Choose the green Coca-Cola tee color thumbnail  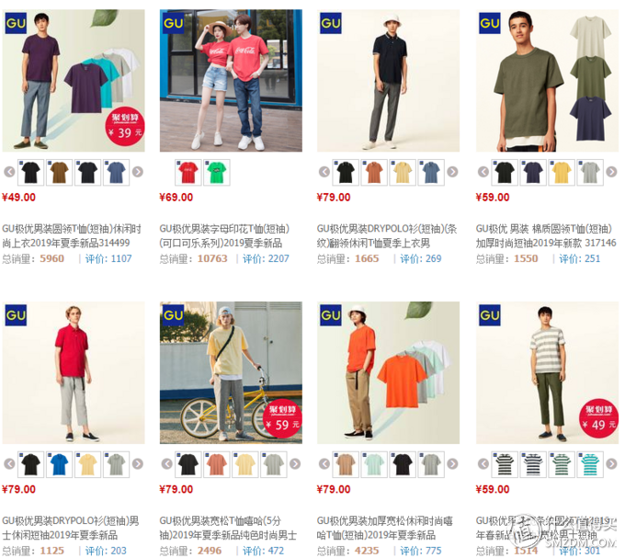coord(216,172)
